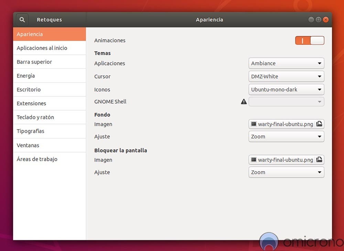Click the image thumbnail icon in Fondo Imagen field

254,124
